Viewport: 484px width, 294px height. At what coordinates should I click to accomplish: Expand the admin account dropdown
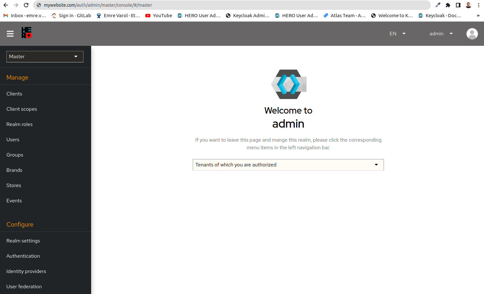pyautogui.click(x=441, y=33)
